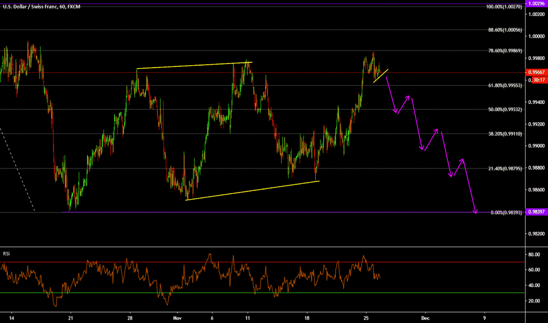Select the upper yellow channel trendline
Image resolution: width=548 pixels, height=323 pixels.
pos(194,66)
